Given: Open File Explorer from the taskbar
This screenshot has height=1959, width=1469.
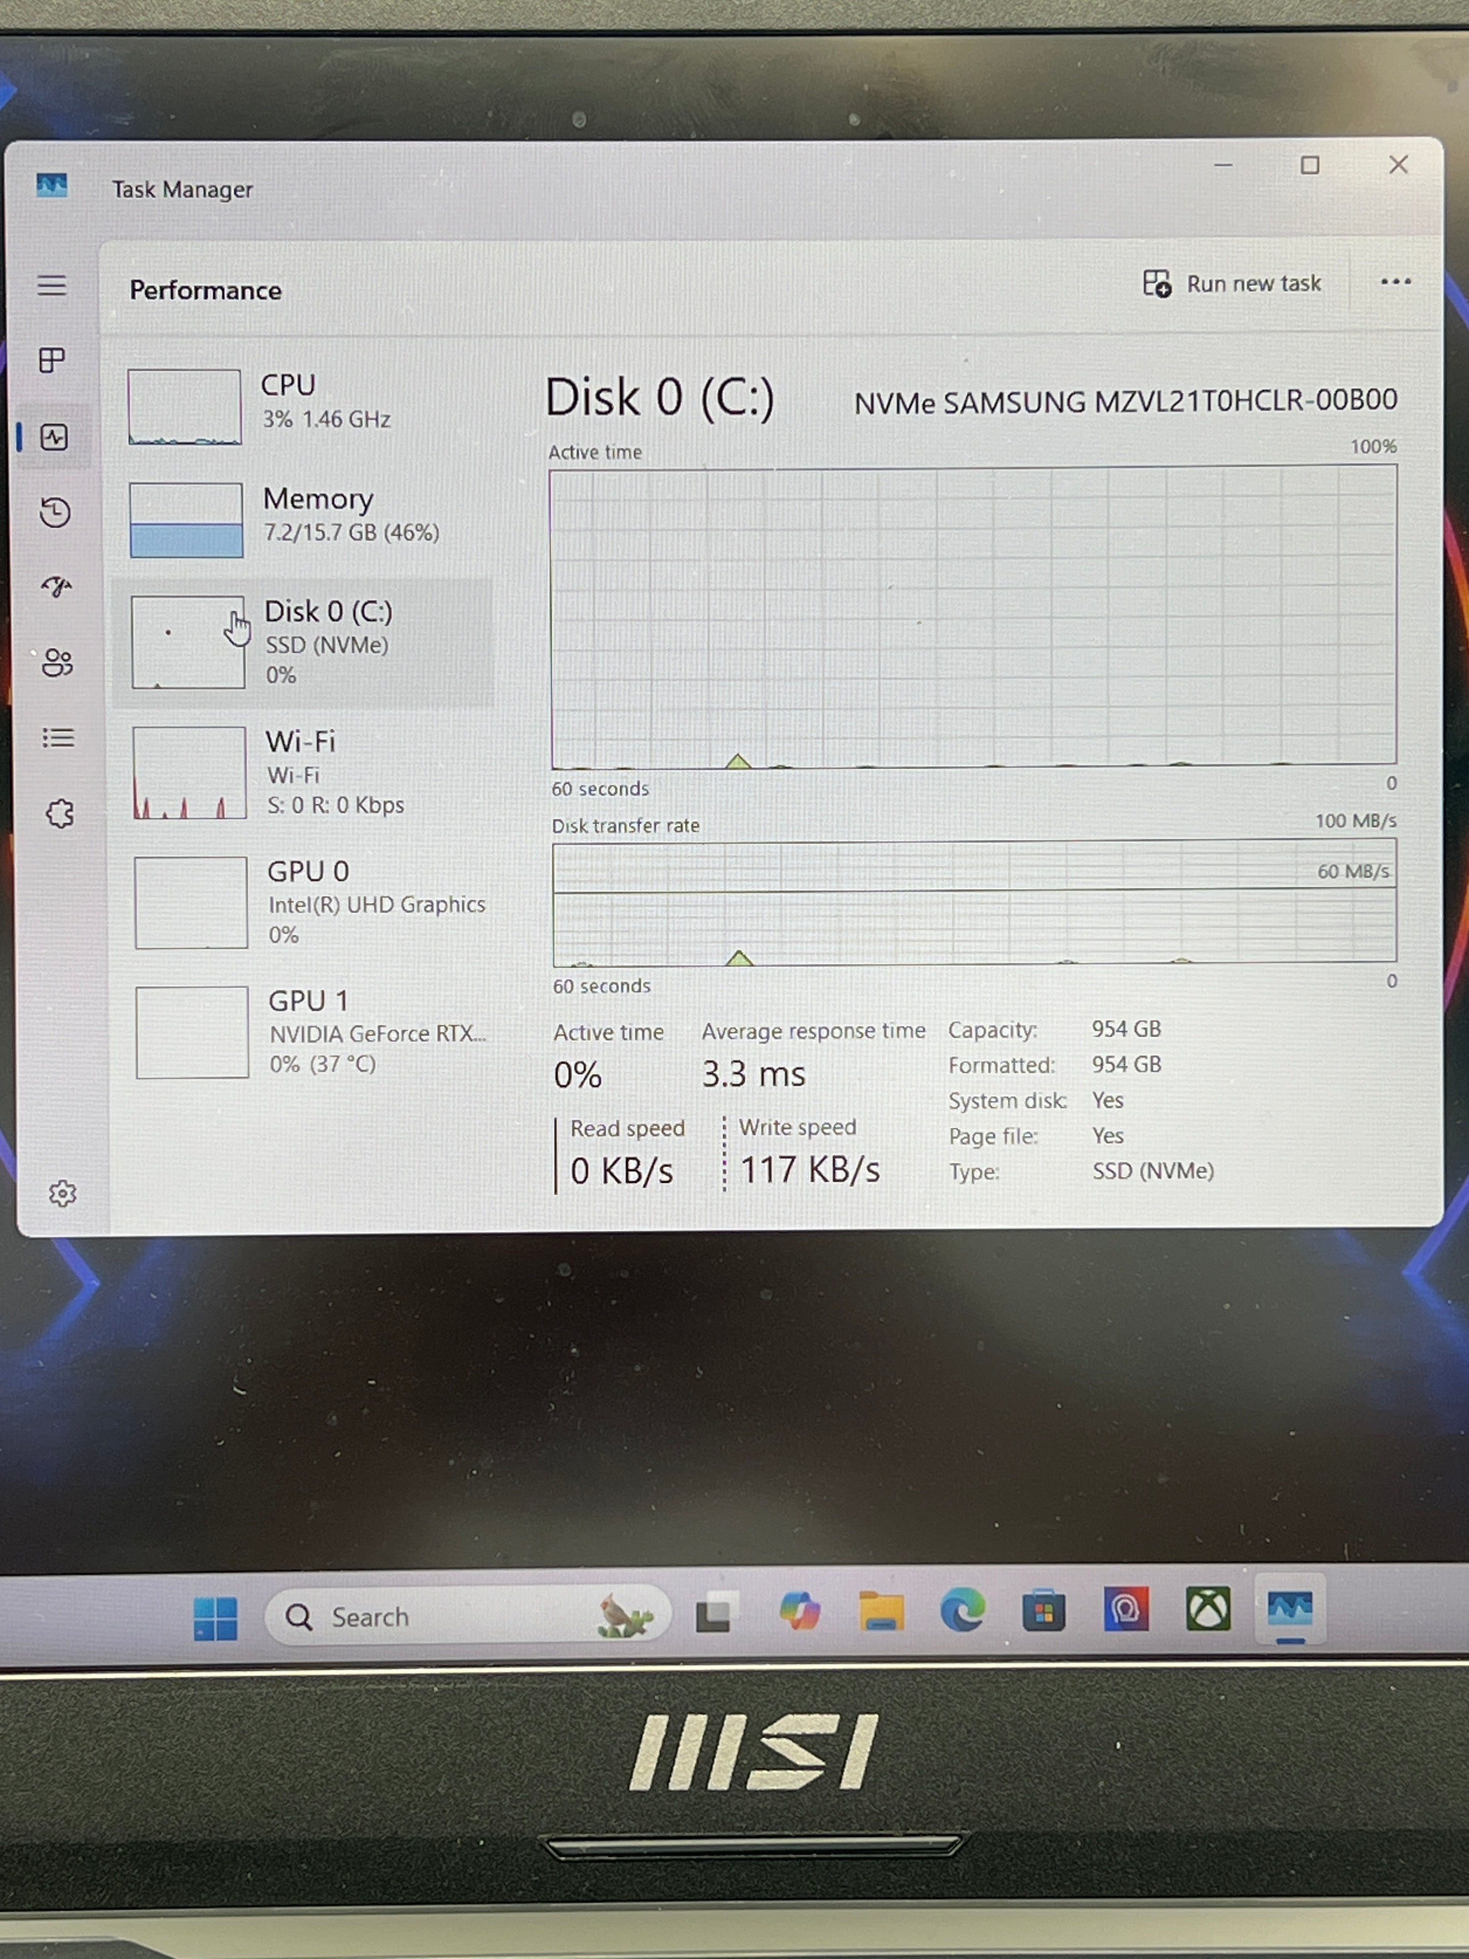Looking at the screenshot, I should (x=881, y=1611).
